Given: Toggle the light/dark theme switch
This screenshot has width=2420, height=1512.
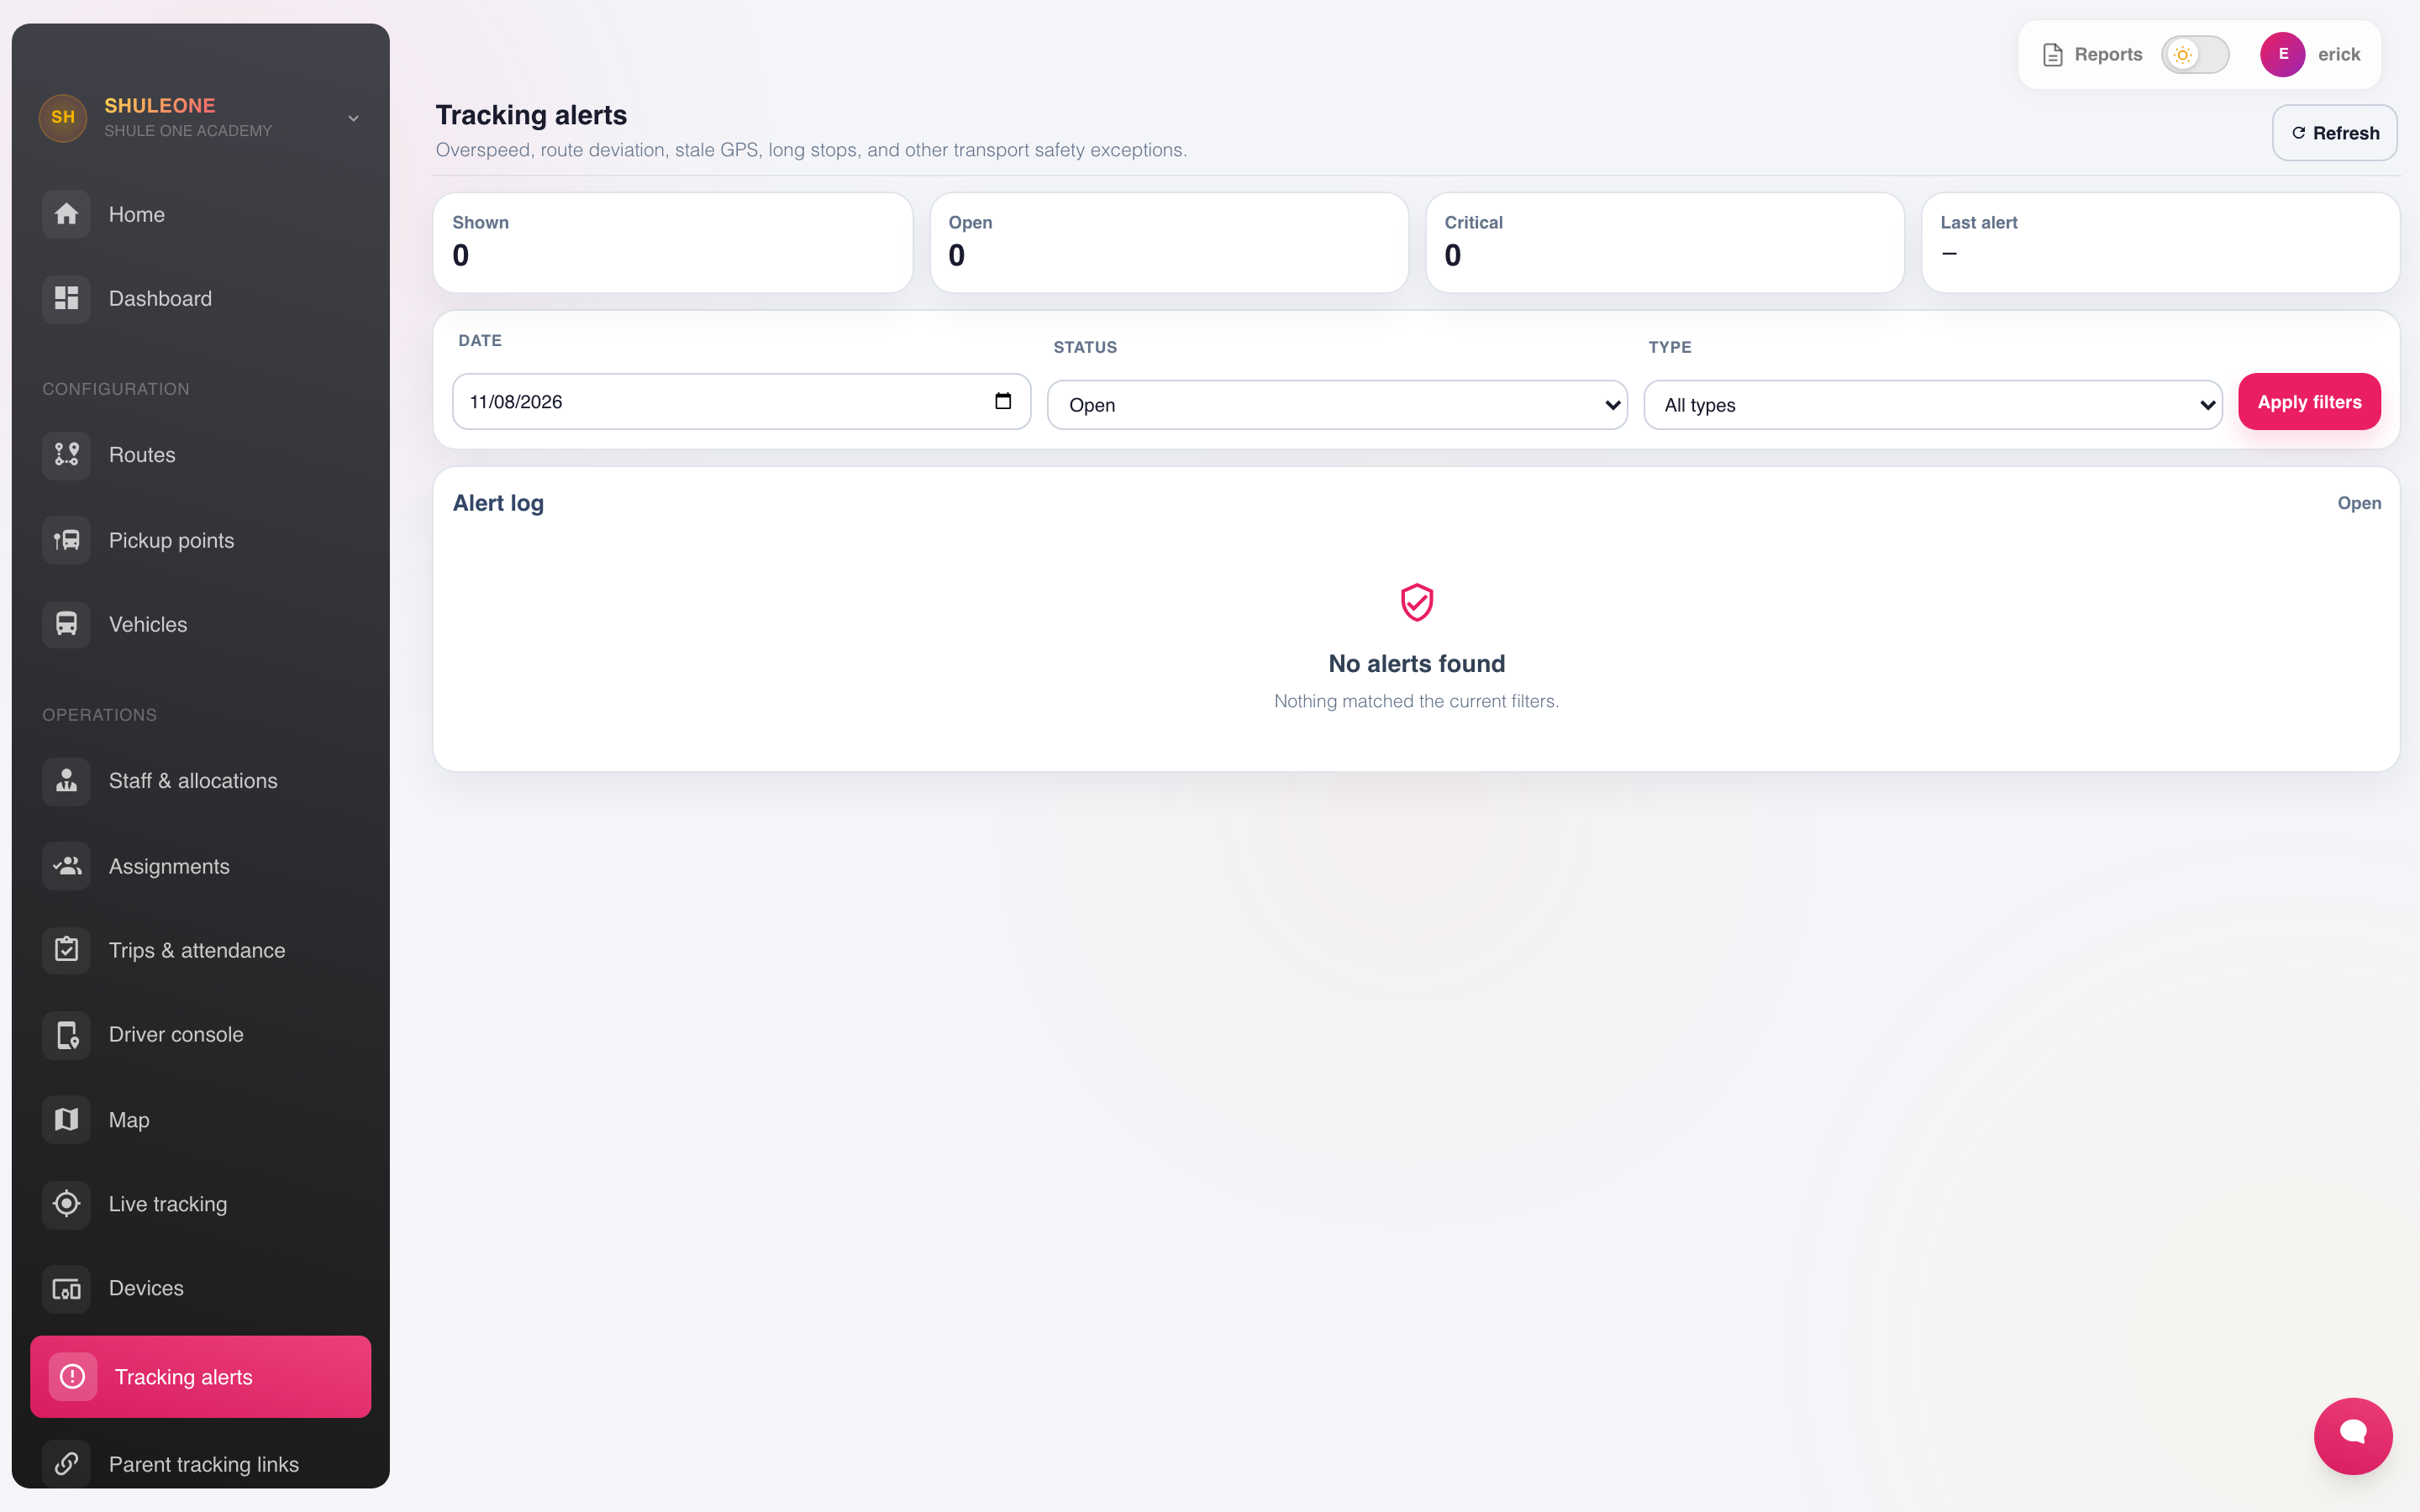Looking at the screenshot, I should 2195,54.
